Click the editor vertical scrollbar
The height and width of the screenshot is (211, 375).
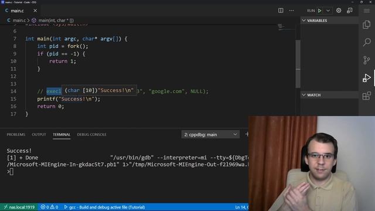(x=298, y=64)
